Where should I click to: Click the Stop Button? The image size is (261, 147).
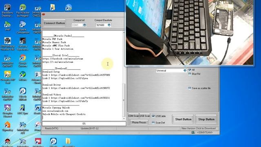click(x=206, y=119)
